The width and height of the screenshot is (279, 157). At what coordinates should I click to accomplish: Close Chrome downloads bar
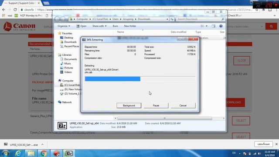click(x=276, y=144)
